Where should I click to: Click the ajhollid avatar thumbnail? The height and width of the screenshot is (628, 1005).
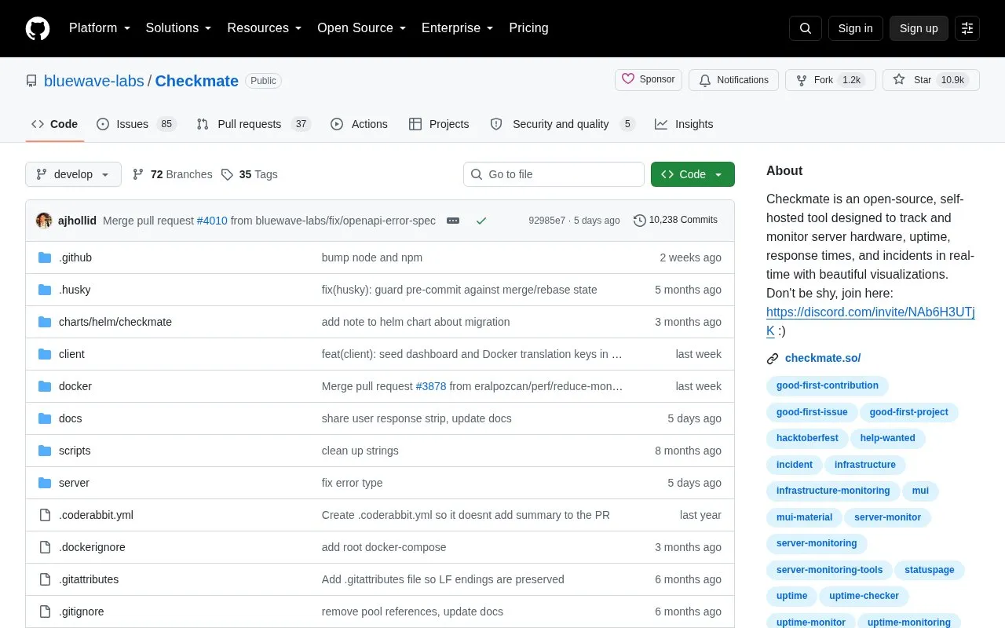click(x=44, y=221)
